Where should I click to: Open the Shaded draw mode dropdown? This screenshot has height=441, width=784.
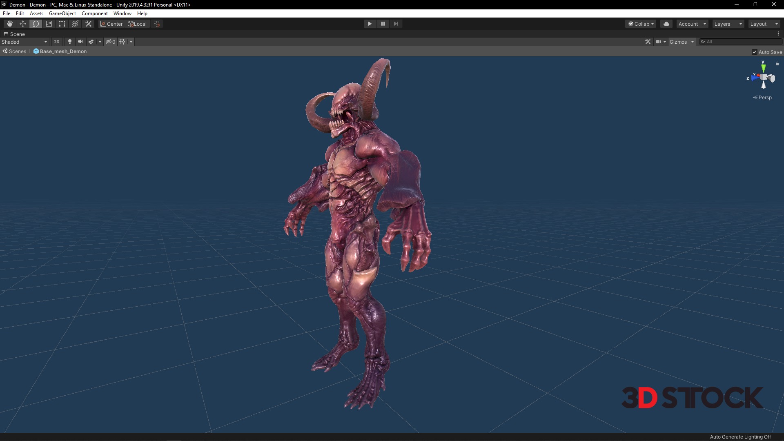(x=24, y=42)
